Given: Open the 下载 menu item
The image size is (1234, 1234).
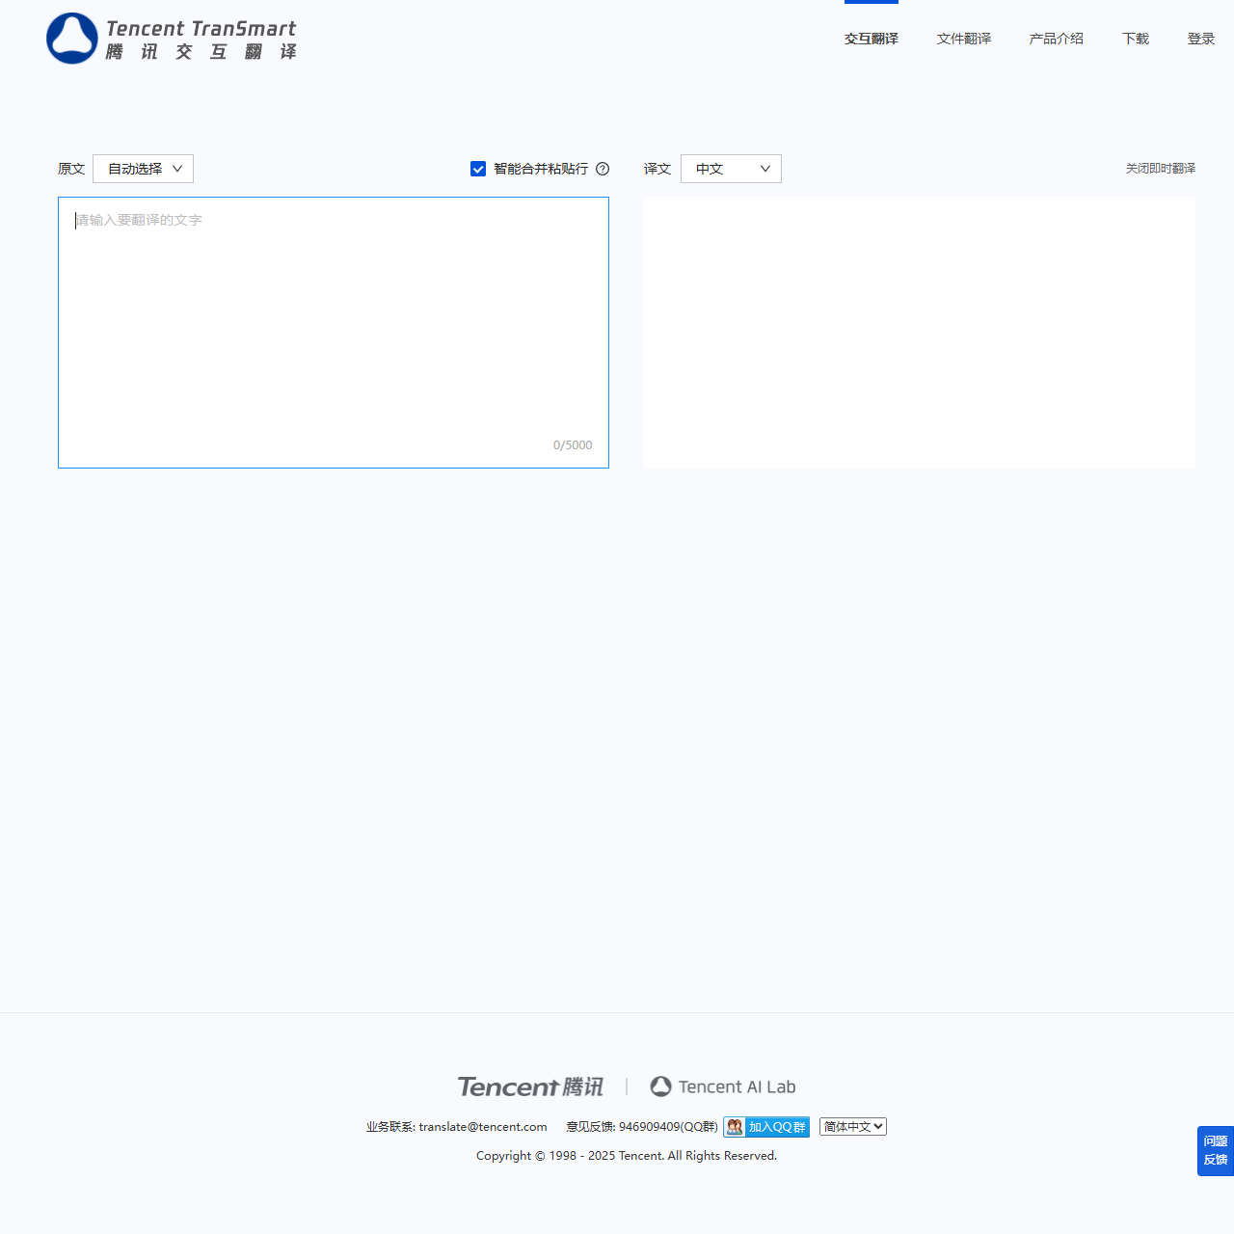Looking at the screenshot, I should 1135,39.
